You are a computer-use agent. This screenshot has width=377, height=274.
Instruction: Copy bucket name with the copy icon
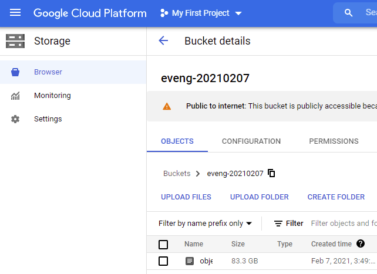pyautogui.click(x=271, y=173)
